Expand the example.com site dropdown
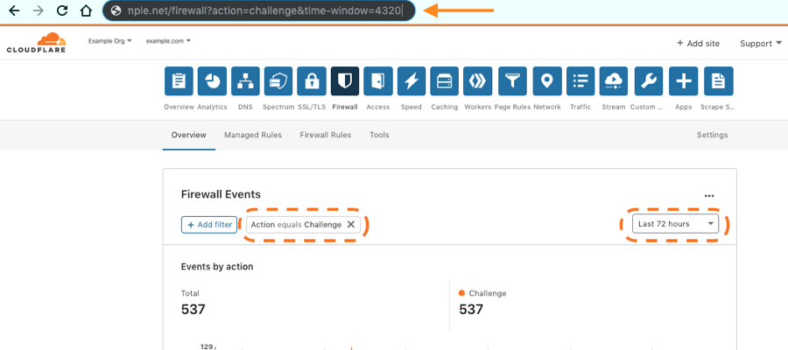 [x=168, y=40]
